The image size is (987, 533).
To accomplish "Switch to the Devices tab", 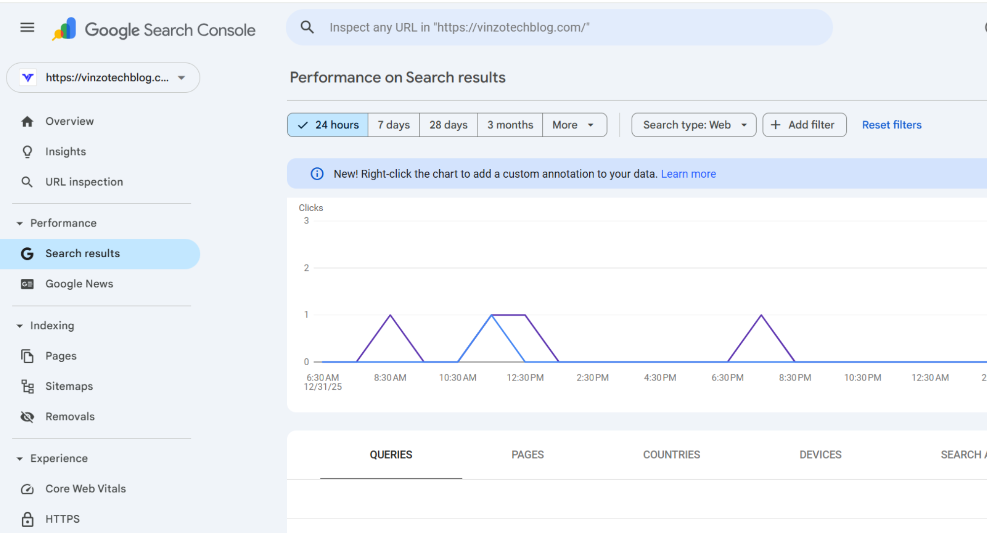I will pyautogui.click(x=820, y=455).
